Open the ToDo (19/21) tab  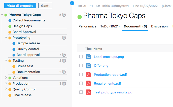click(110, 26)
